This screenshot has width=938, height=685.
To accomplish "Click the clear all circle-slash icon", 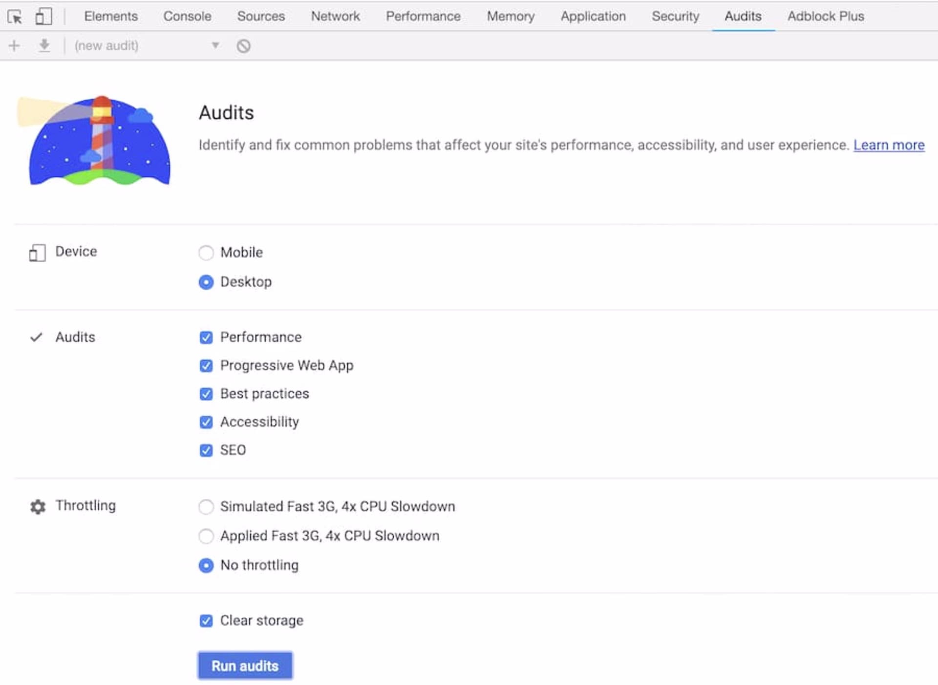I will [x=243, y=46].
